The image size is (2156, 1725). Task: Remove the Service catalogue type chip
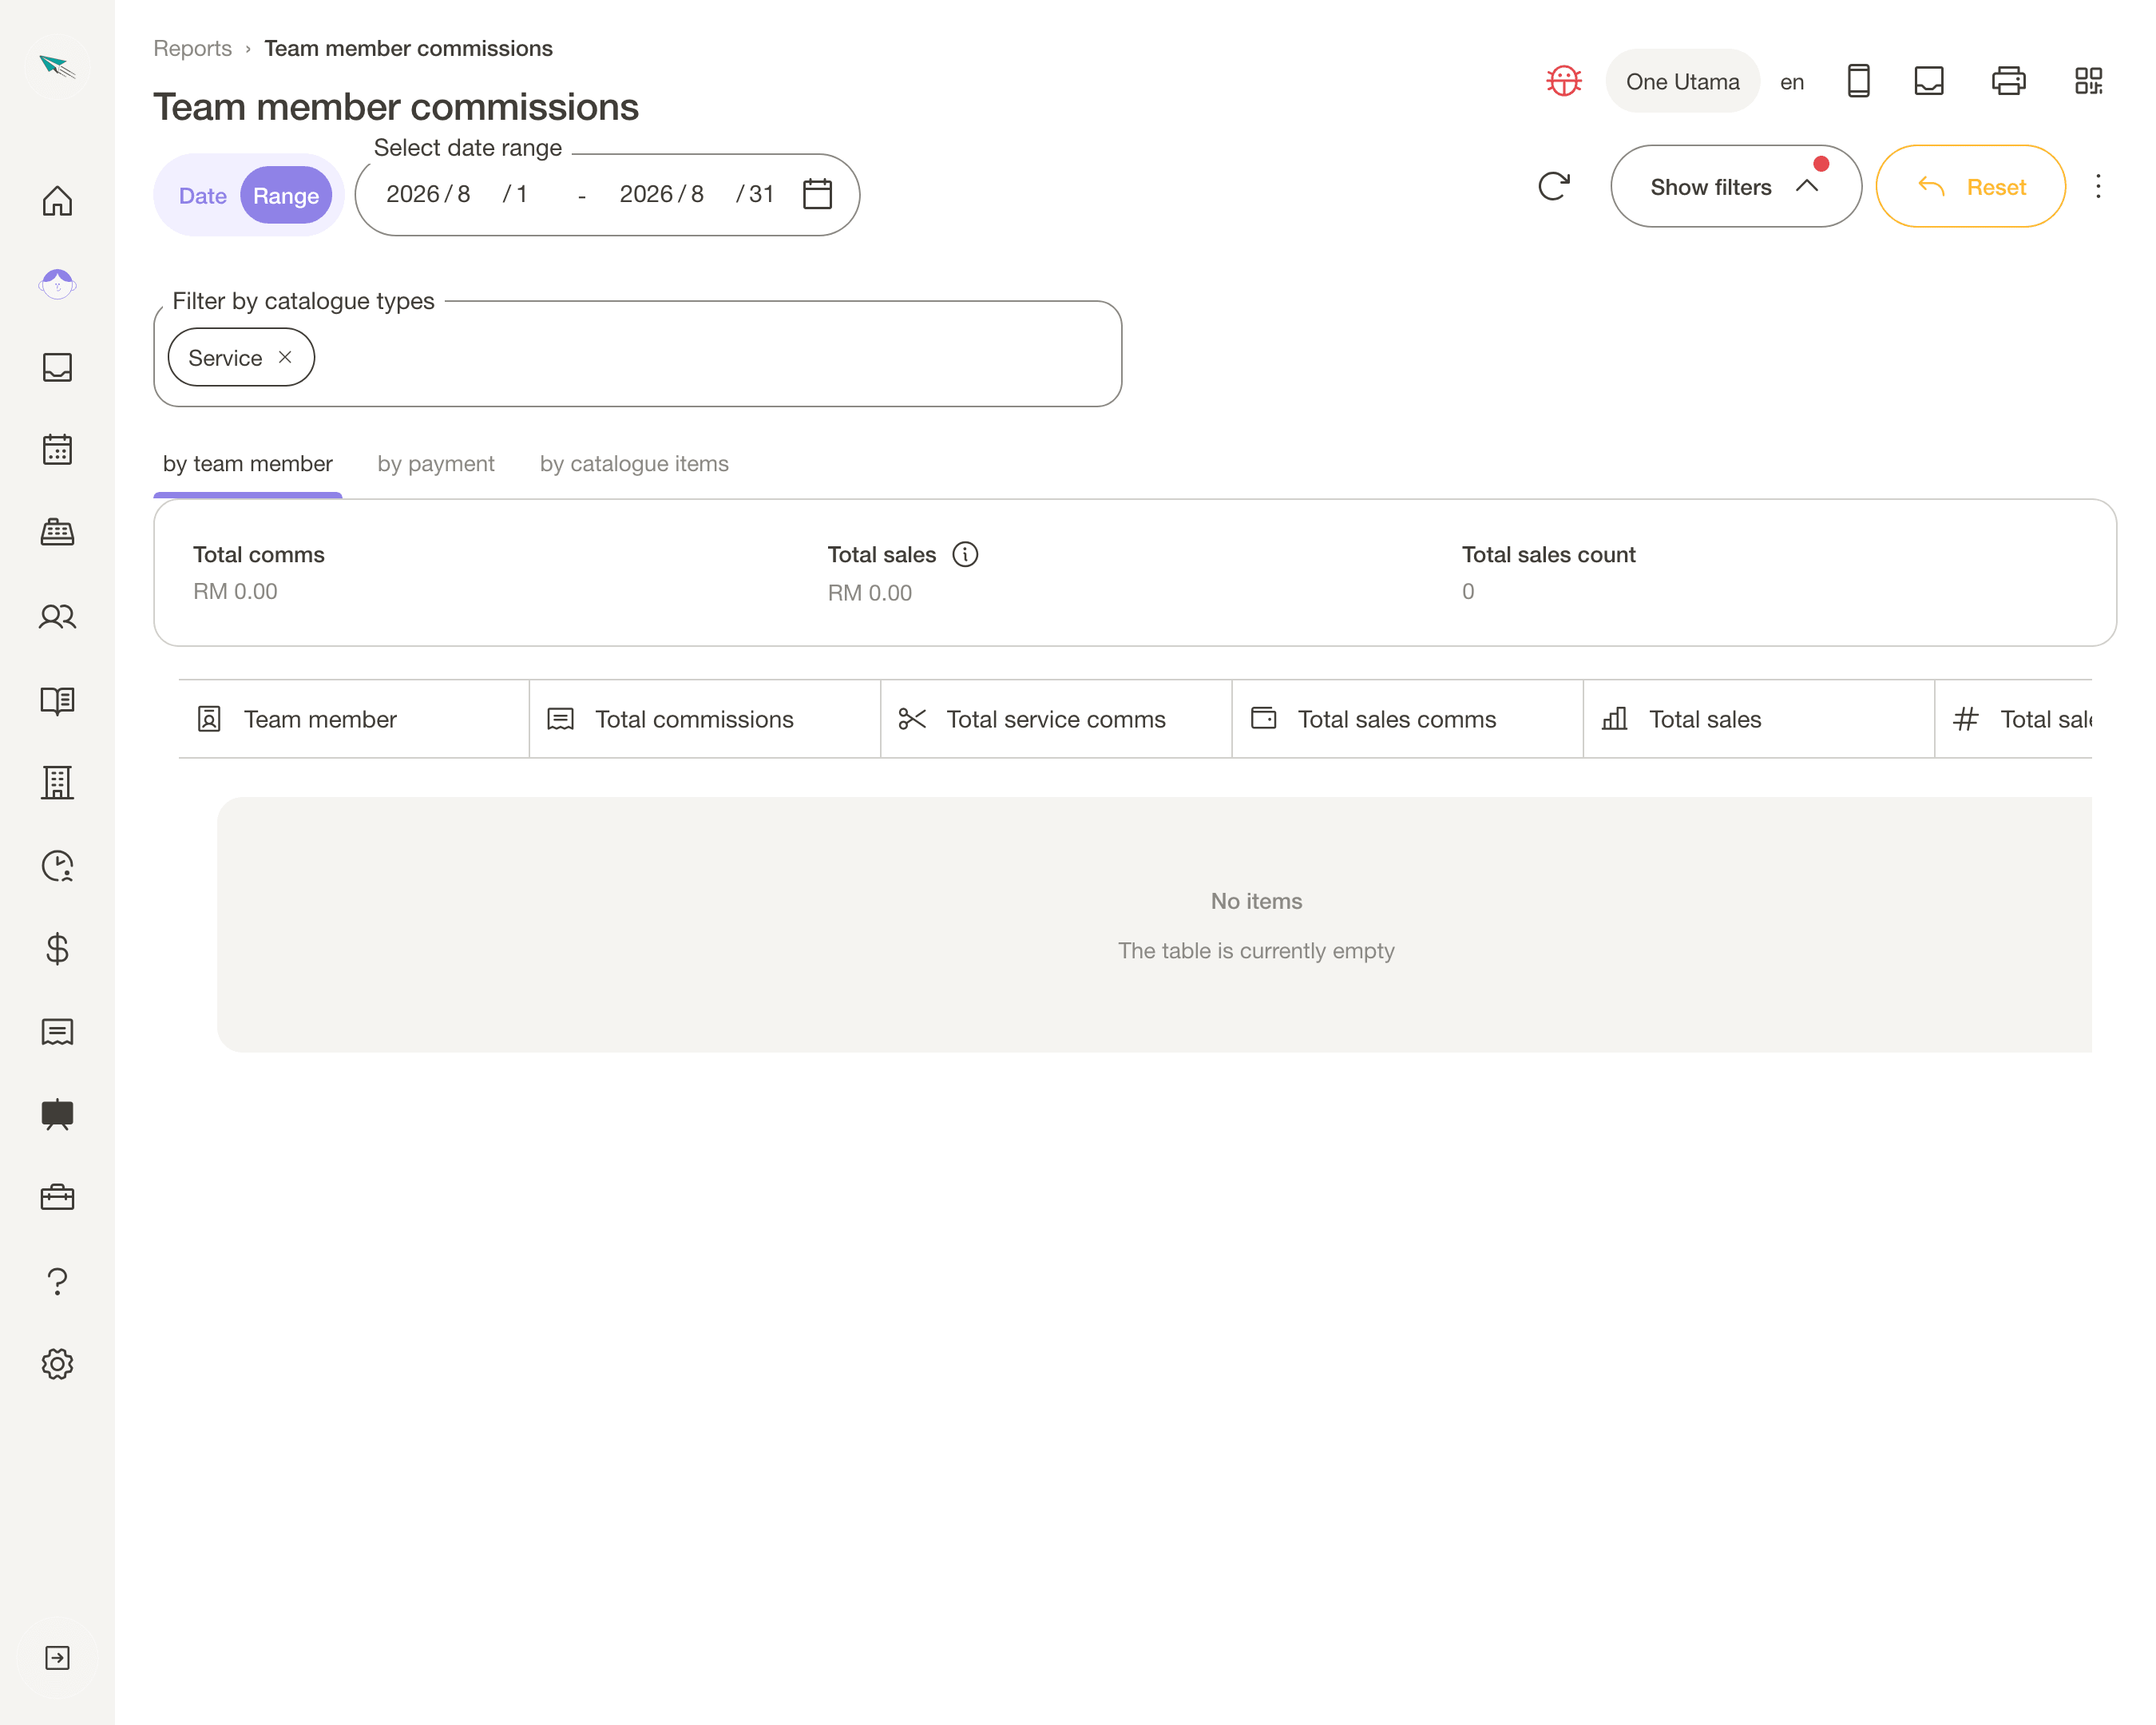coord(285,357)
